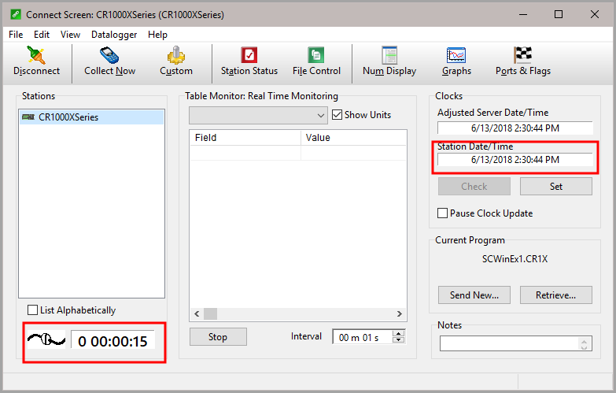Expand the Table Monitor table dropdown
616x393 pixels.
pos(320,116)
